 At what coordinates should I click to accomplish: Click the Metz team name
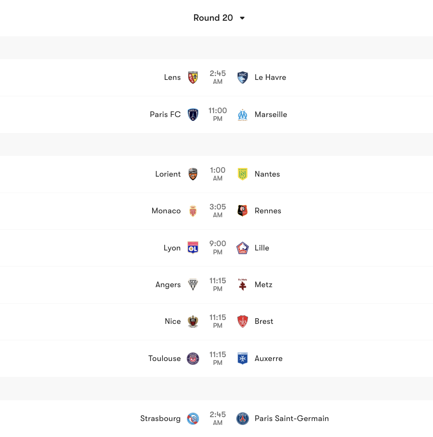(x=264, y=285)
